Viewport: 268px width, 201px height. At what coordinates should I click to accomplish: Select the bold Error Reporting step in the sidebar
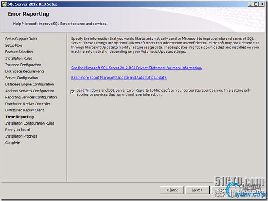(20, 117)
